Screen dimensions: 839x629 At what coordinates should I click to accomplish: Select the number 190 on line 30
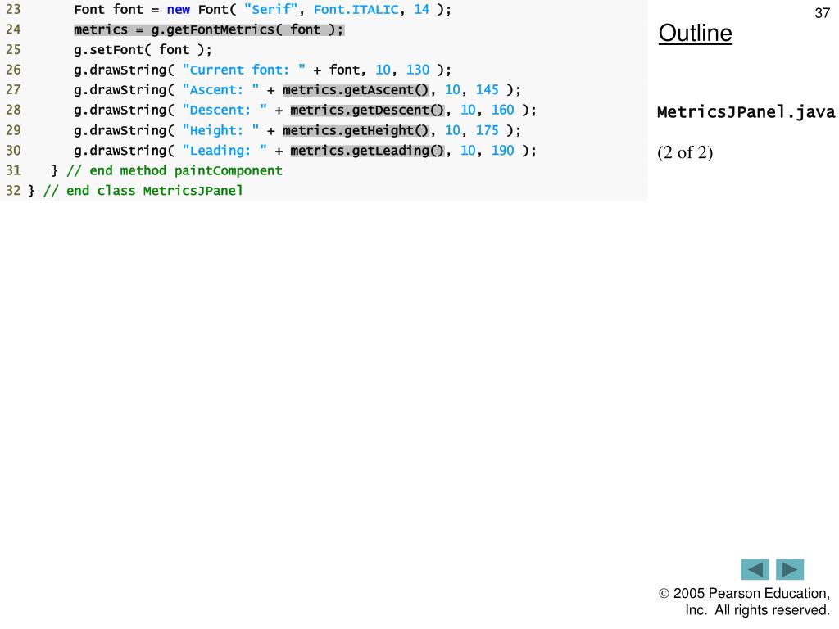click(502, 151)
